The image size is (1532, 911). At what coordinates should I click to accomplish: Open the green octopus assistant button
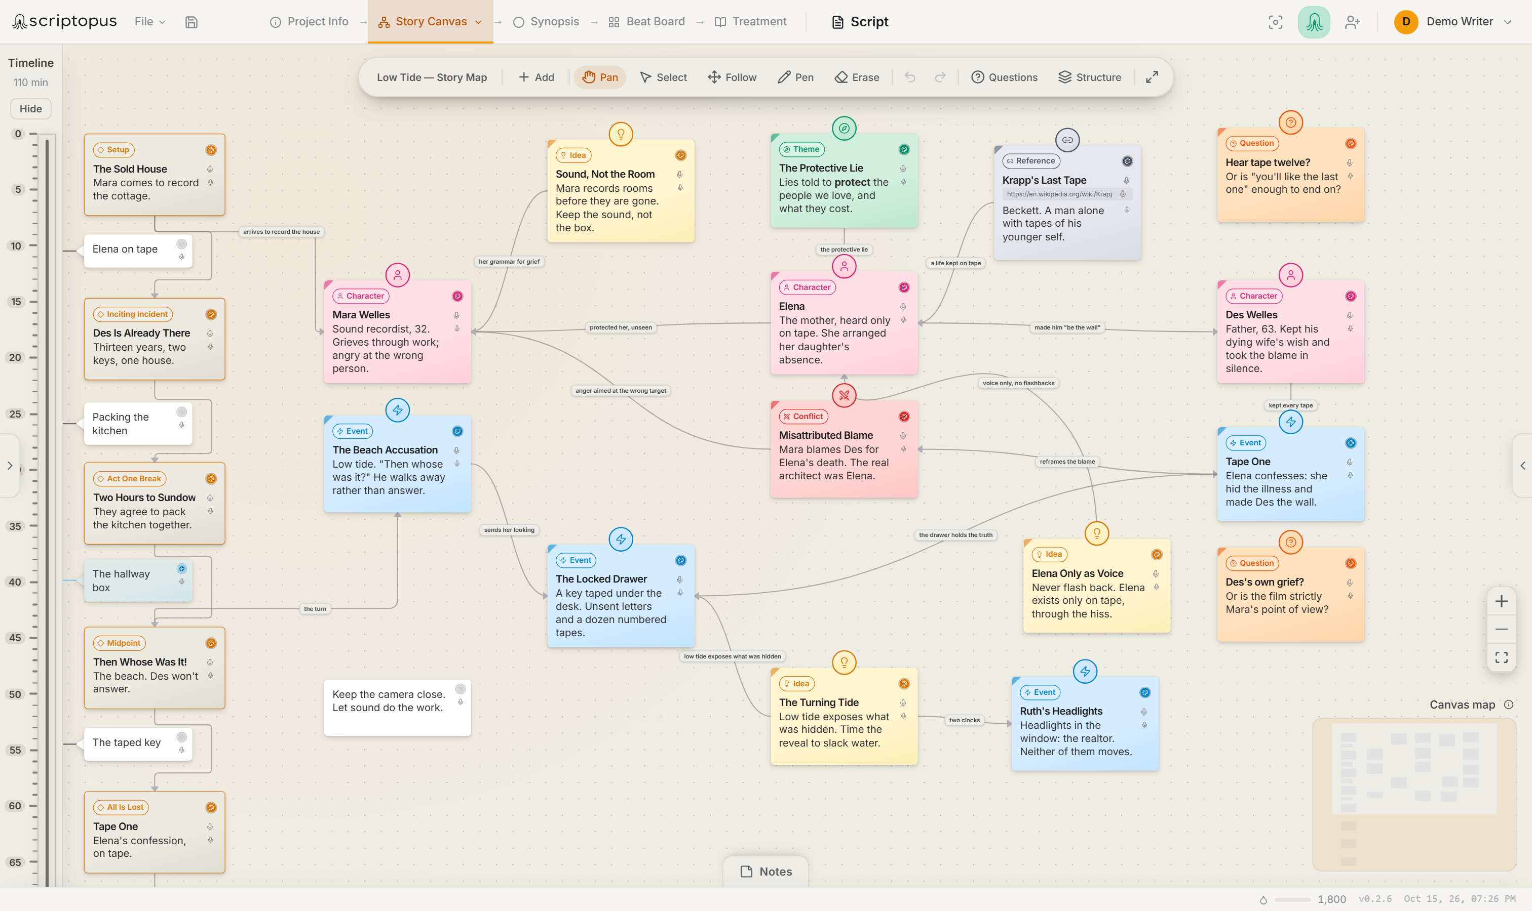click(1314, 22)
